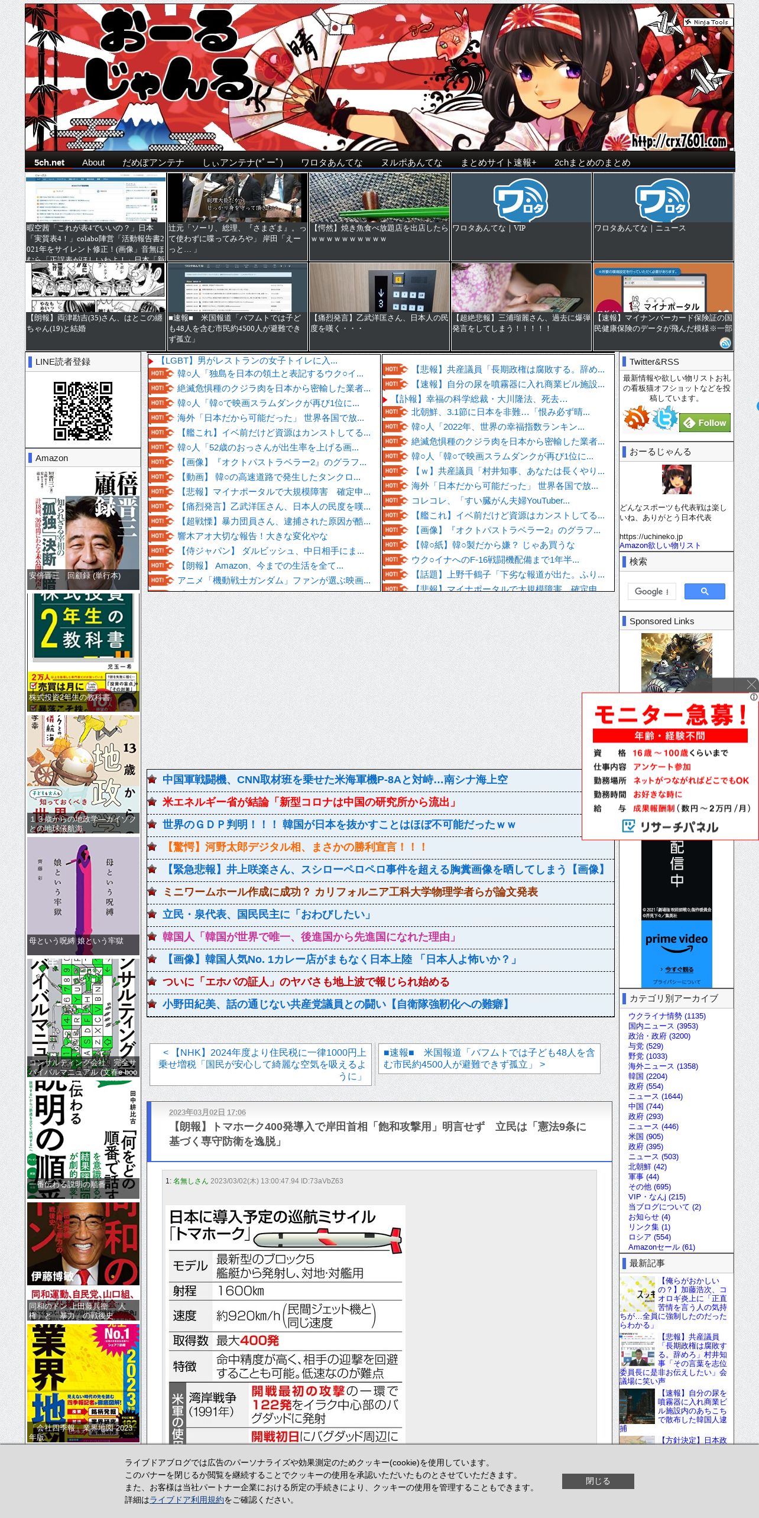The height and width of the screenshot is (1518, 759).
Task: Open 【LGBT】男がレストランの女子トイレ link
Action: pos(247,361)
